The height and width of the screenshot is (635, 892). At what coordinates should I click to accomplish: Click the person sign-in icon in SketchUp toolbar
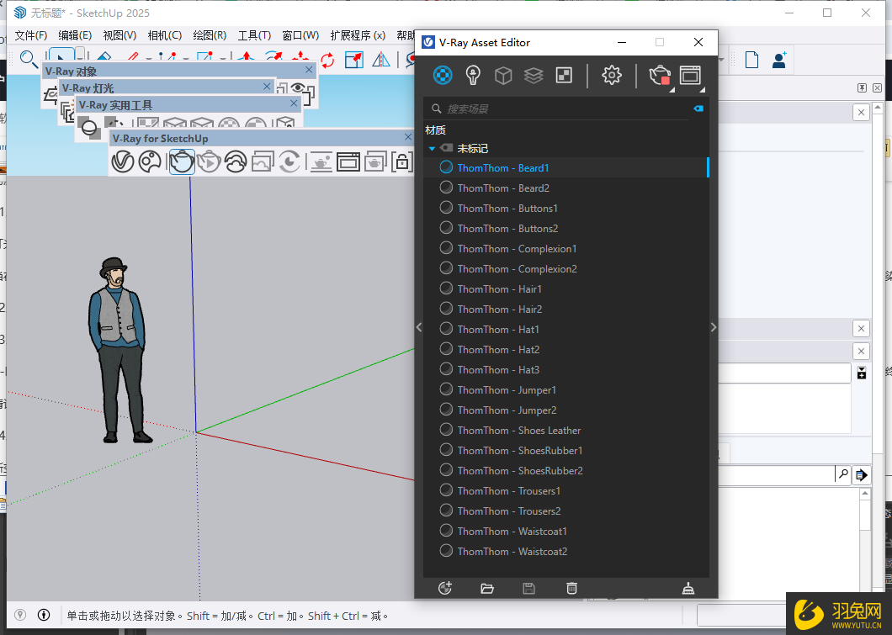click(x=779, y=59)
